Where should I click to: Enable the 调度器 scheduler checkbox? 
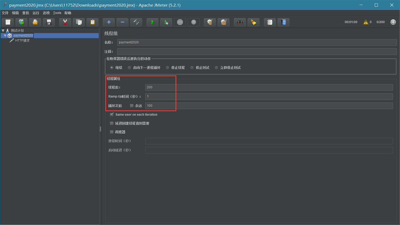112,132
